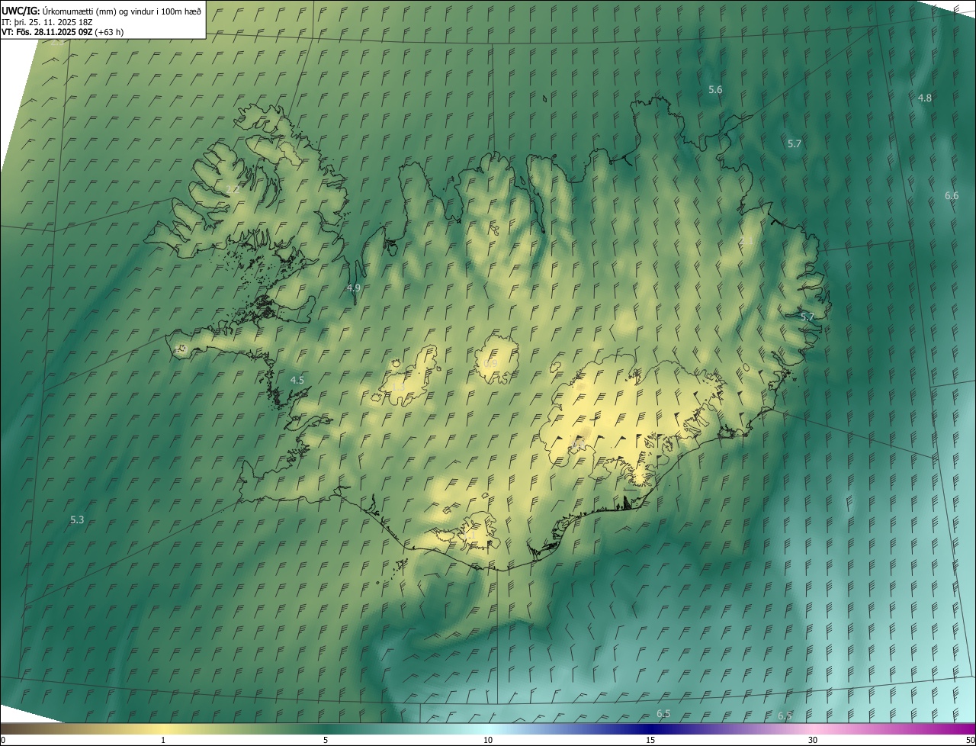Screen dimensions: 976x746
Task: Click the 2.2 value label over the Westfjords
Action: pyautogui.click(x=233, y=188)
